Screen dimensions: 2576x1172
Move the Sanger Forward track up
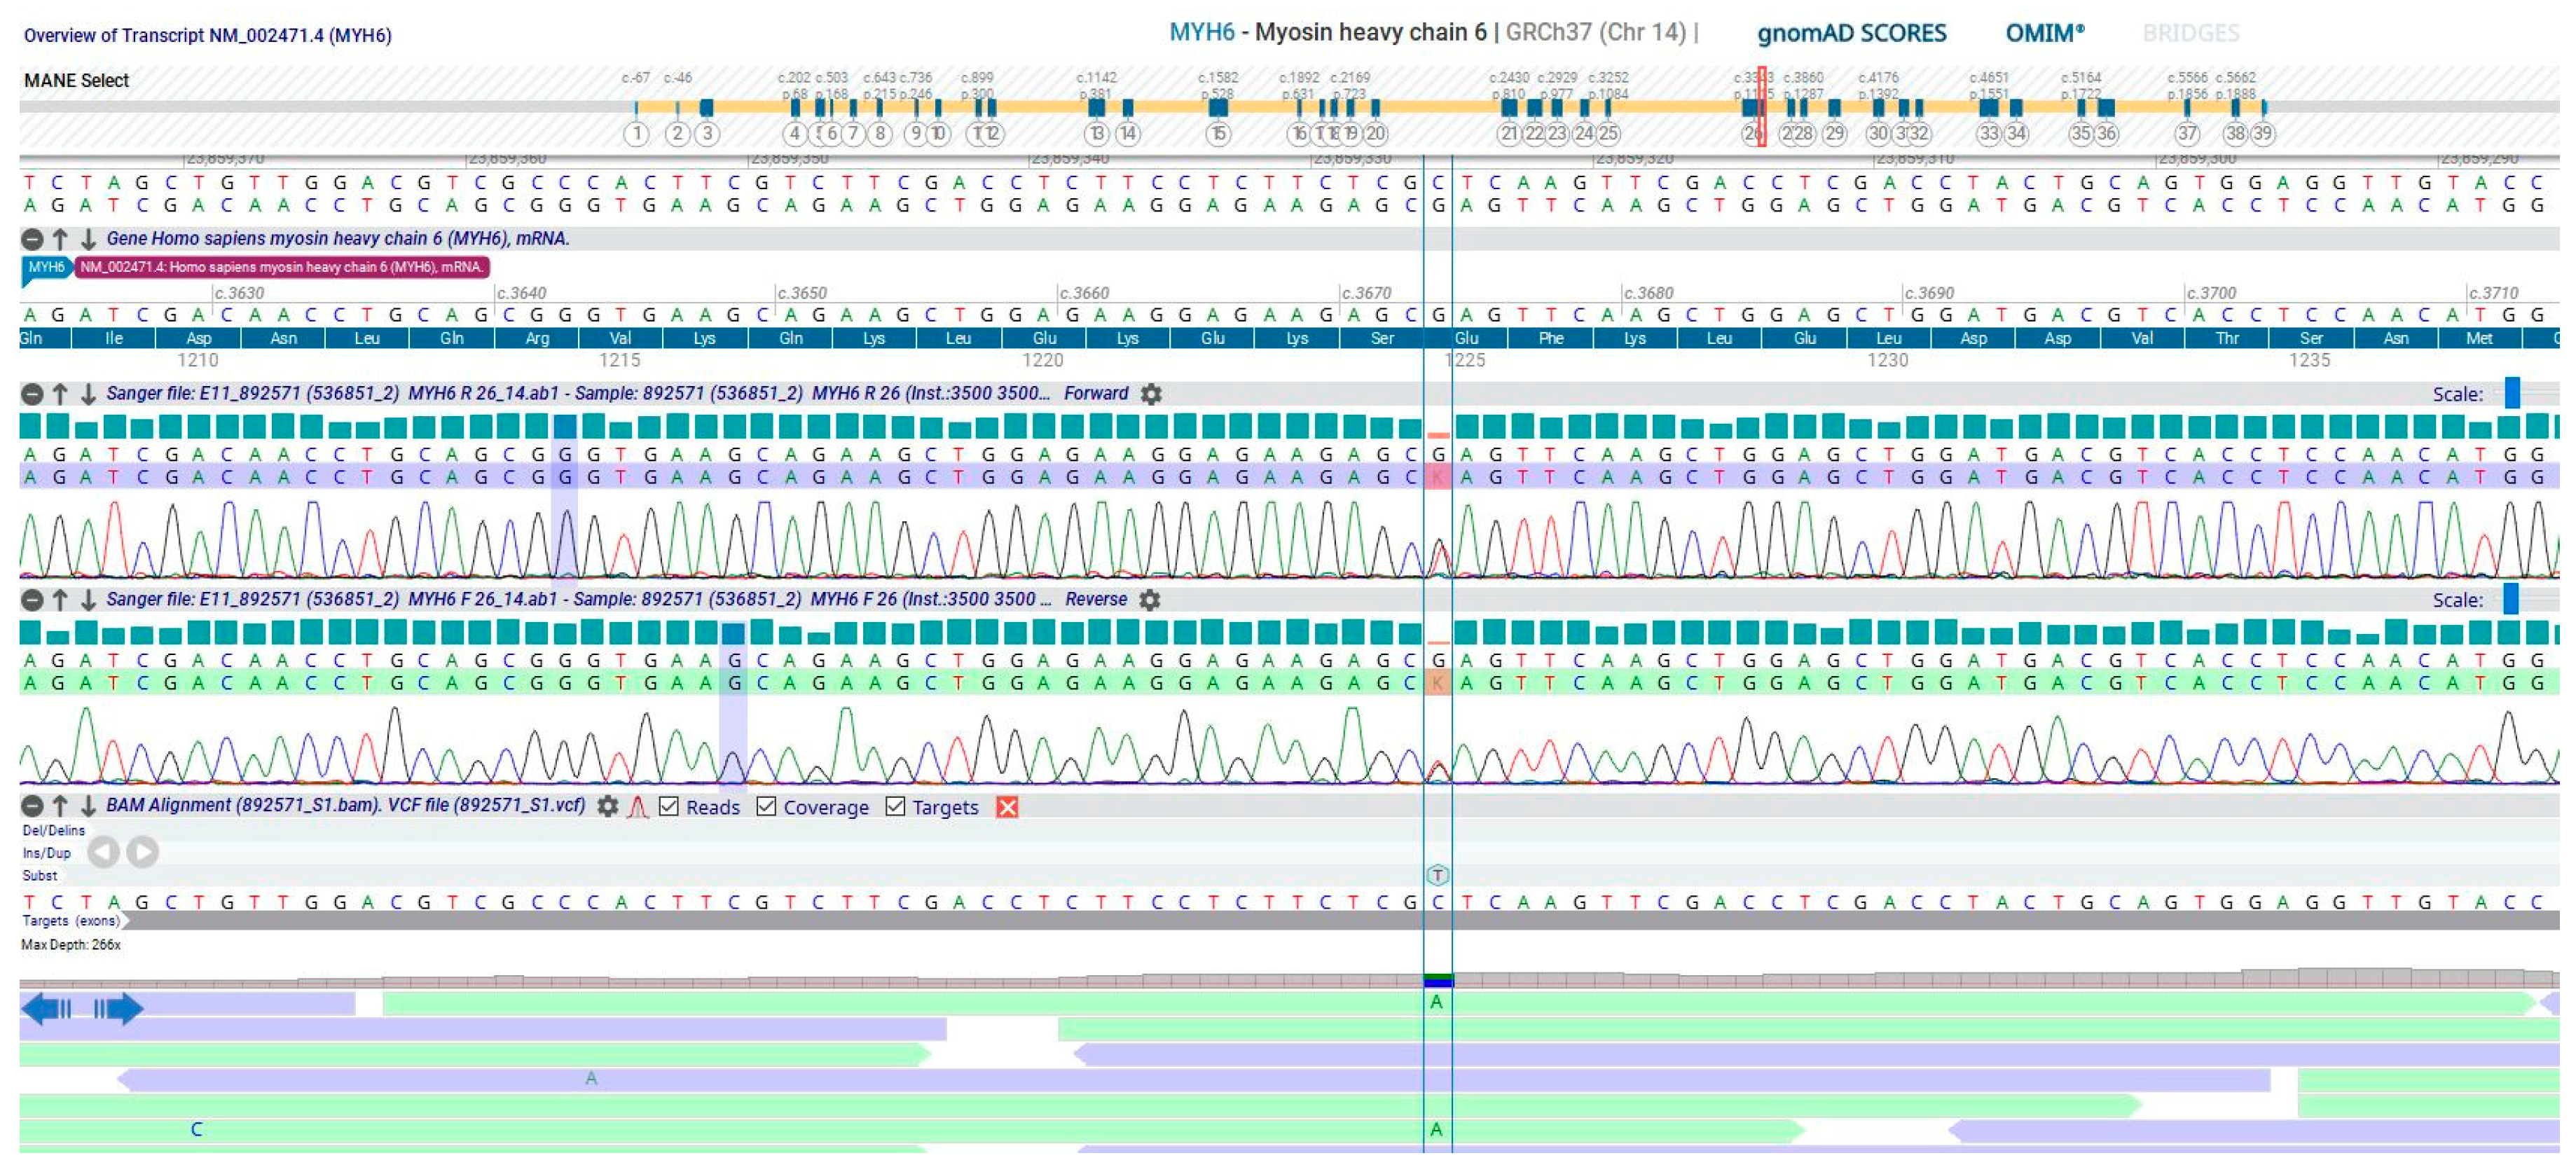pos(60,394)
